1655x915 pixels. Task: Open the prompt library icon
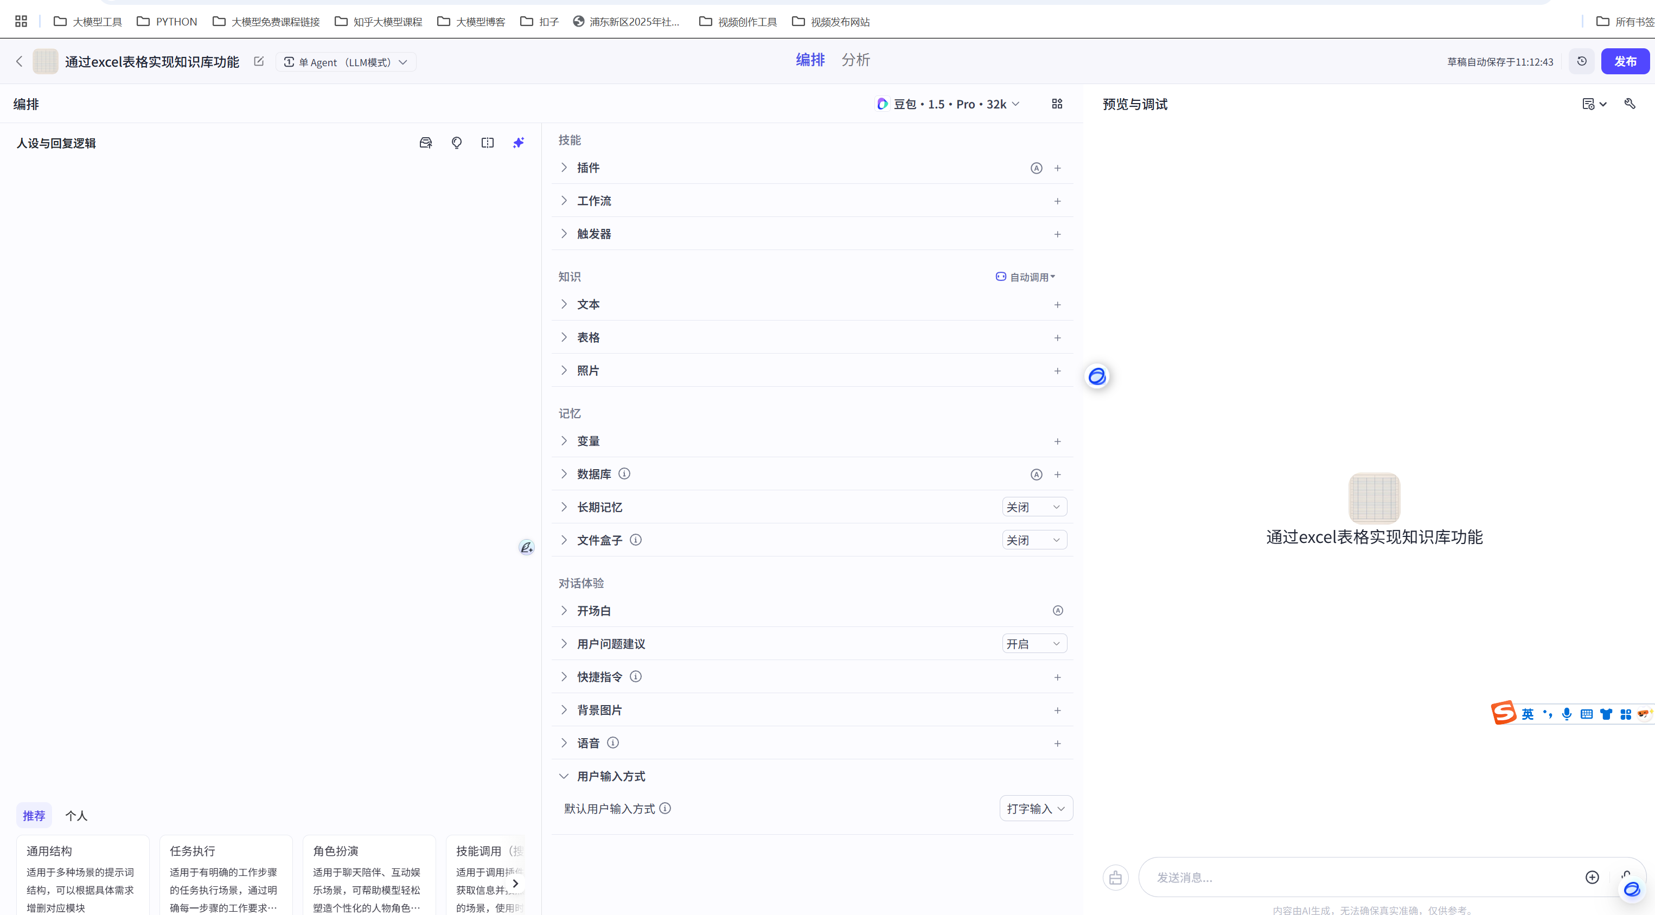(425, 143)
